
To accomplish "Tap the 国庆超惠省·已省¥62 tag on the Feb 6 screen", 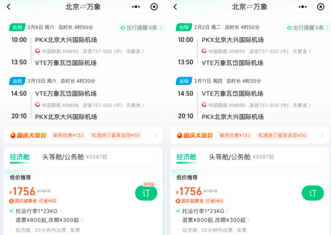I will [33, 201].
